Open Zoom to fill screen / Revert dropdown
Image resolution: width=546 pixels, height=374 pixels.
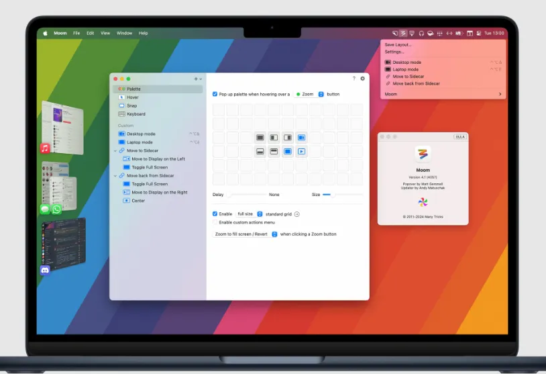245,234
